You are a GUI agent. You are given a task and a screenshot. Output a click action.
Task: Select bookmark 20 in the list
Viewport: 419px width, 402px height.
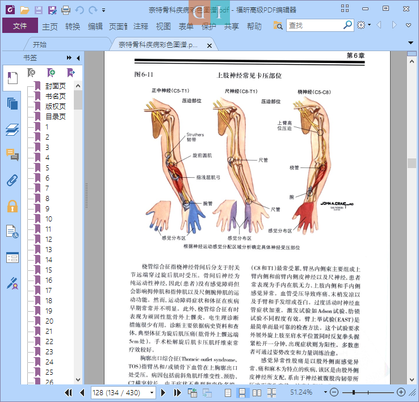pos(49,321)
